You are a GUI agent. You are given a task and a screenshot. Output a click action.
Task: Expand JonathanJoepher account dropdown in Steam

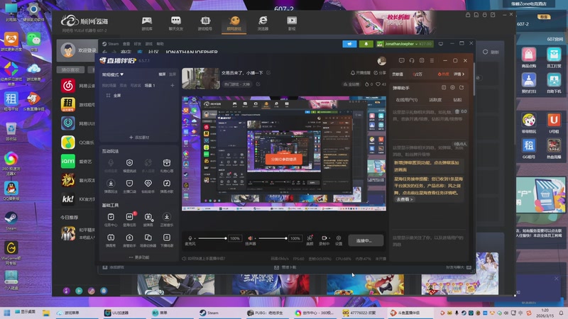[x=405, y=44]
